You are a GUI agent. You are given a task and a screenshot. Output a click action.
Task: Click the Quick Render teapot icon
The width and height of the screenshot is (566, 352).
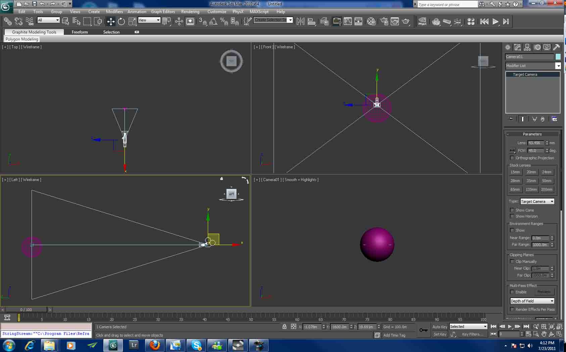406,21
